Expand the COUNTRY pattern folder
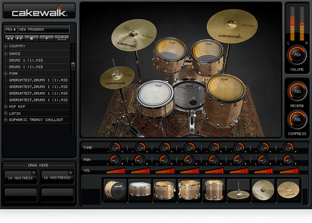This screenshot has width=312, height=223. pos(6,46)
